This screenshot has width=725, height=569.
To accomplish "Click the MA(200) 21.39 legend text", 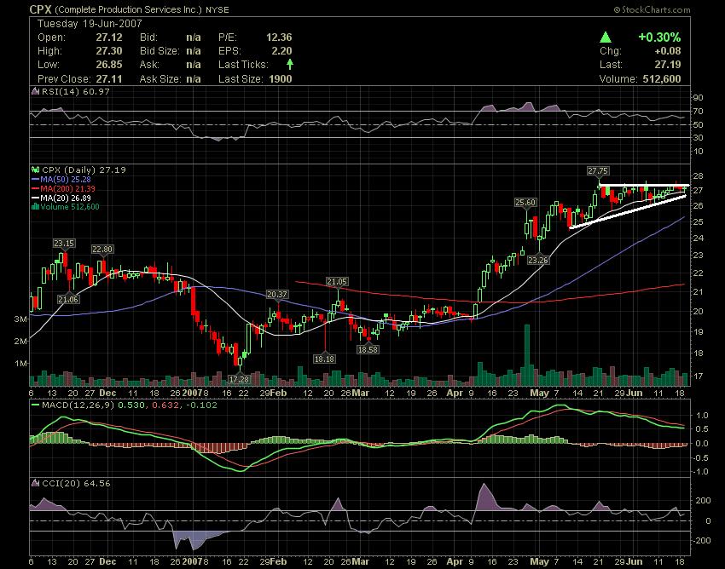I will pyautogui.click(x=68, y=188).
